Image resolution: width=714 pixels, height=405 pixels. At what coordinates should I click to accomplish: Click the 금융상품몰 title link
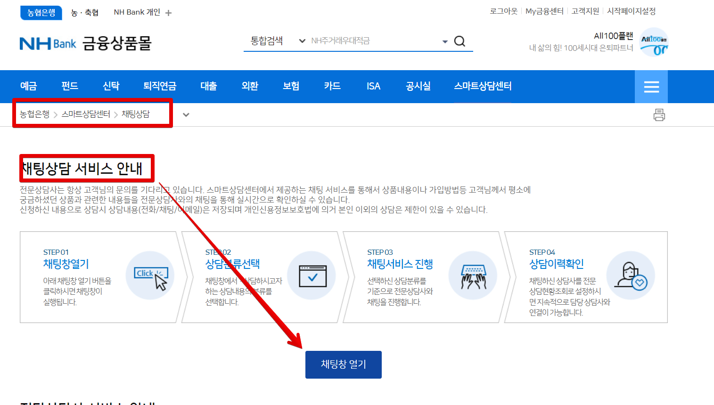pyautogui.click(x=117, y=44)
